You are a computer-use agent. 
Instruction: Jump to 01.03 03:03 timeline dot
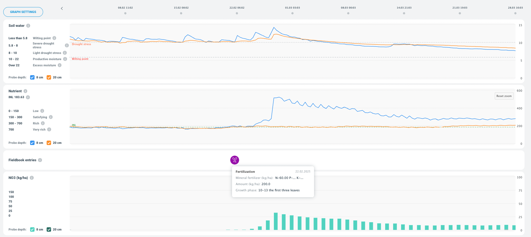coord(293,13)
